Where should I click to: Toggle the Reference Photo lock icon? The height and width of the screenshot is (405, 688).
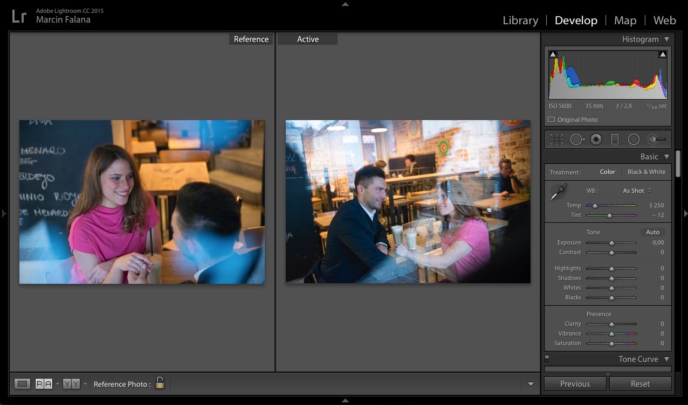[160, 383]
